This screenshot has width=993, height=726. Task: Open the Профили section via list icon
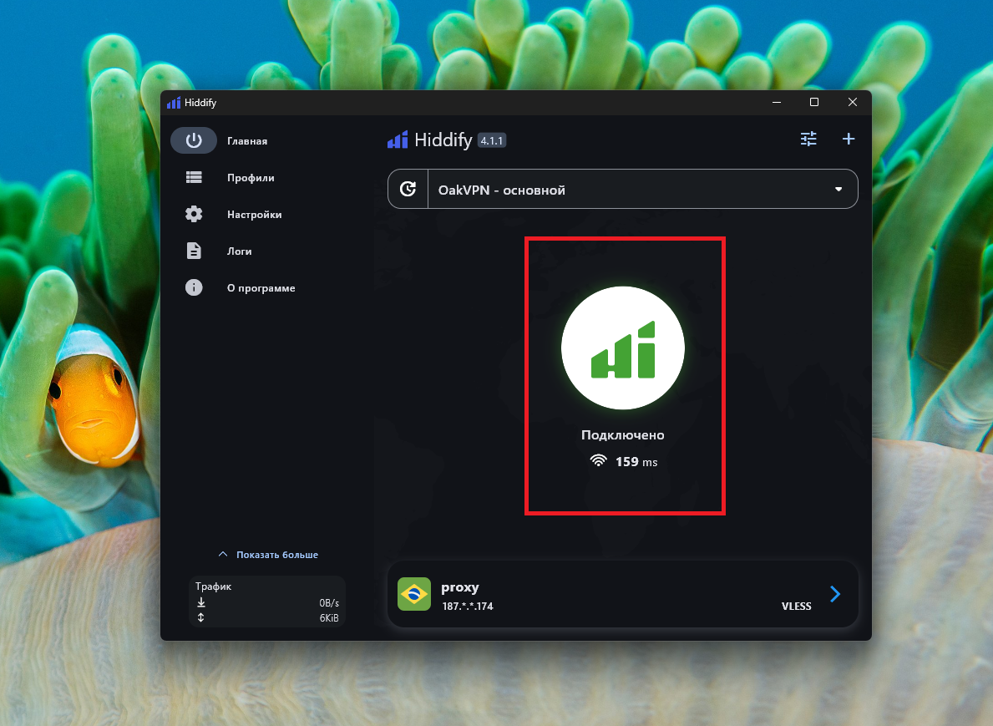click(194, 177)
